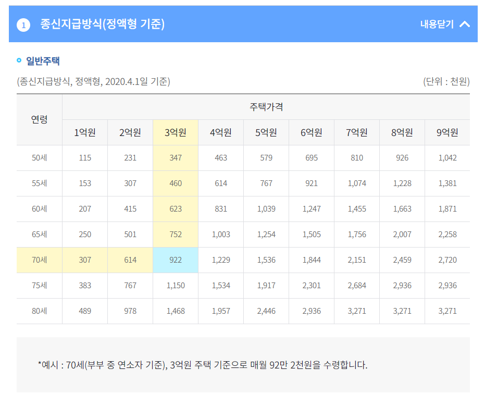Click 1,844 in the 70세 row
This screenshot has height=394, width=485.
tap(312, 260)
